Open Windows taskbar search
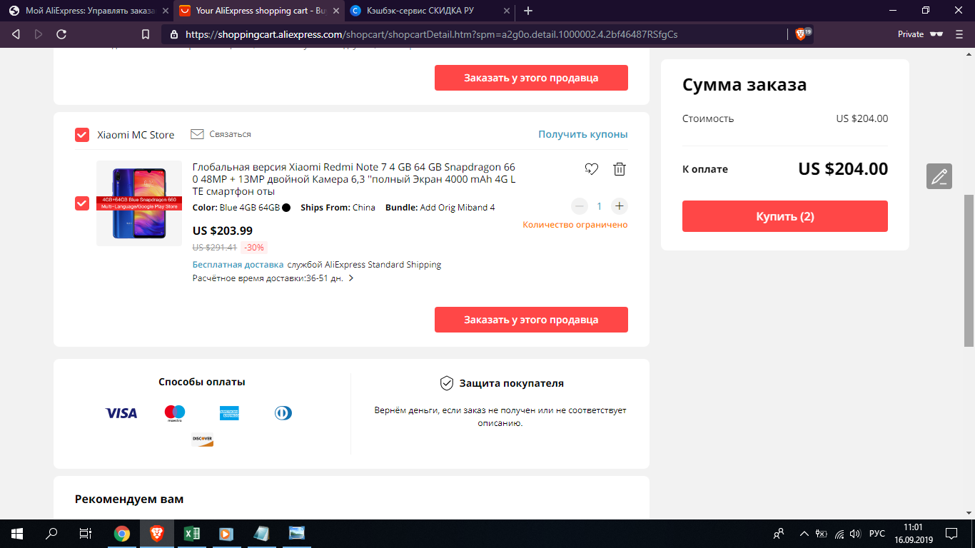This screenshot has height=548, width=975. (x=51, y=533)
